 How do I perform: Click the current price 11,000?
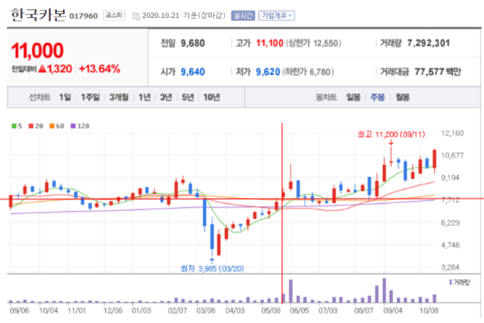pos(37,51)
